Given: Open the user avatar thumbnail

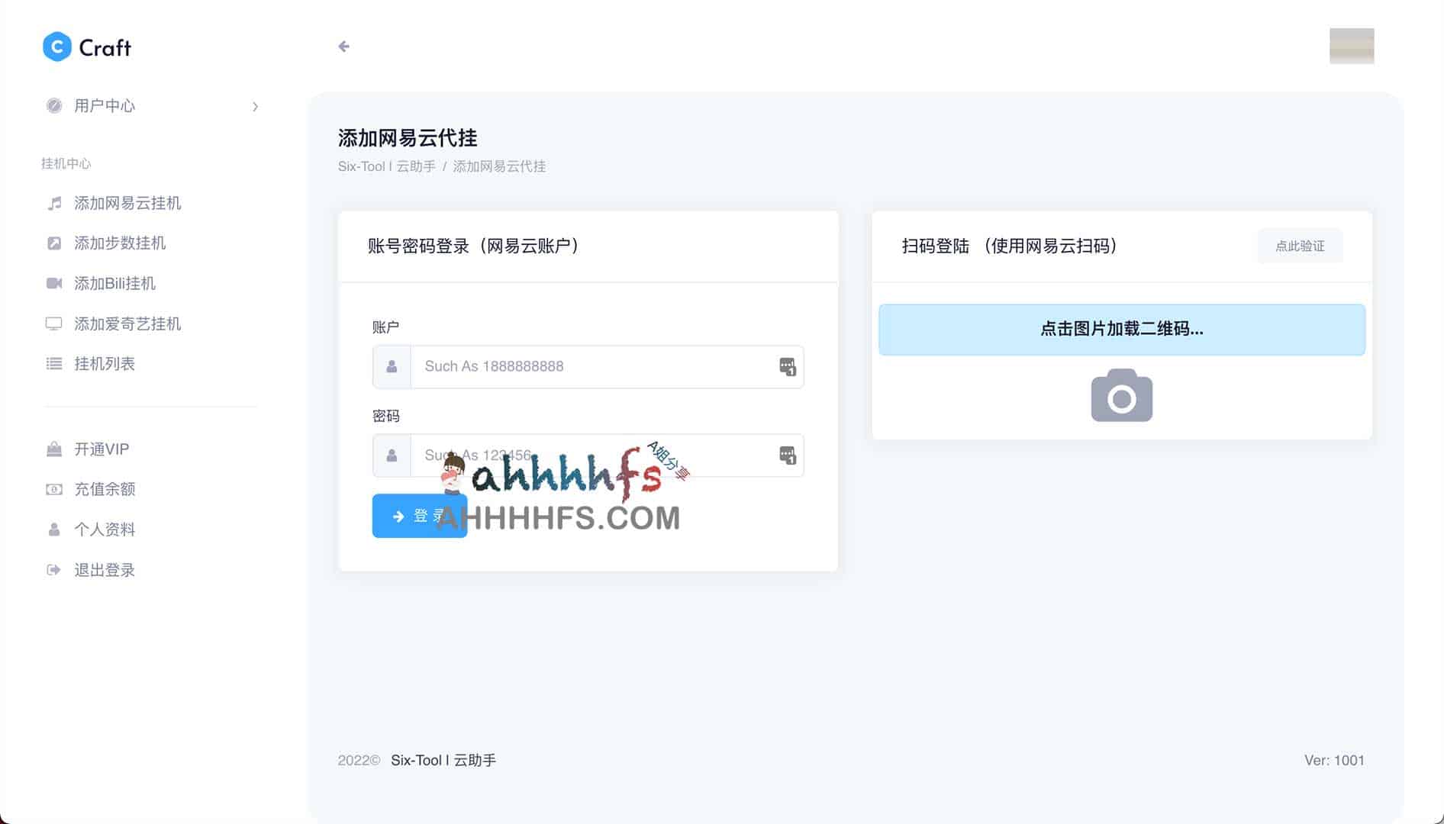Looking at the screenshot, I should [x=1352, y=46].
